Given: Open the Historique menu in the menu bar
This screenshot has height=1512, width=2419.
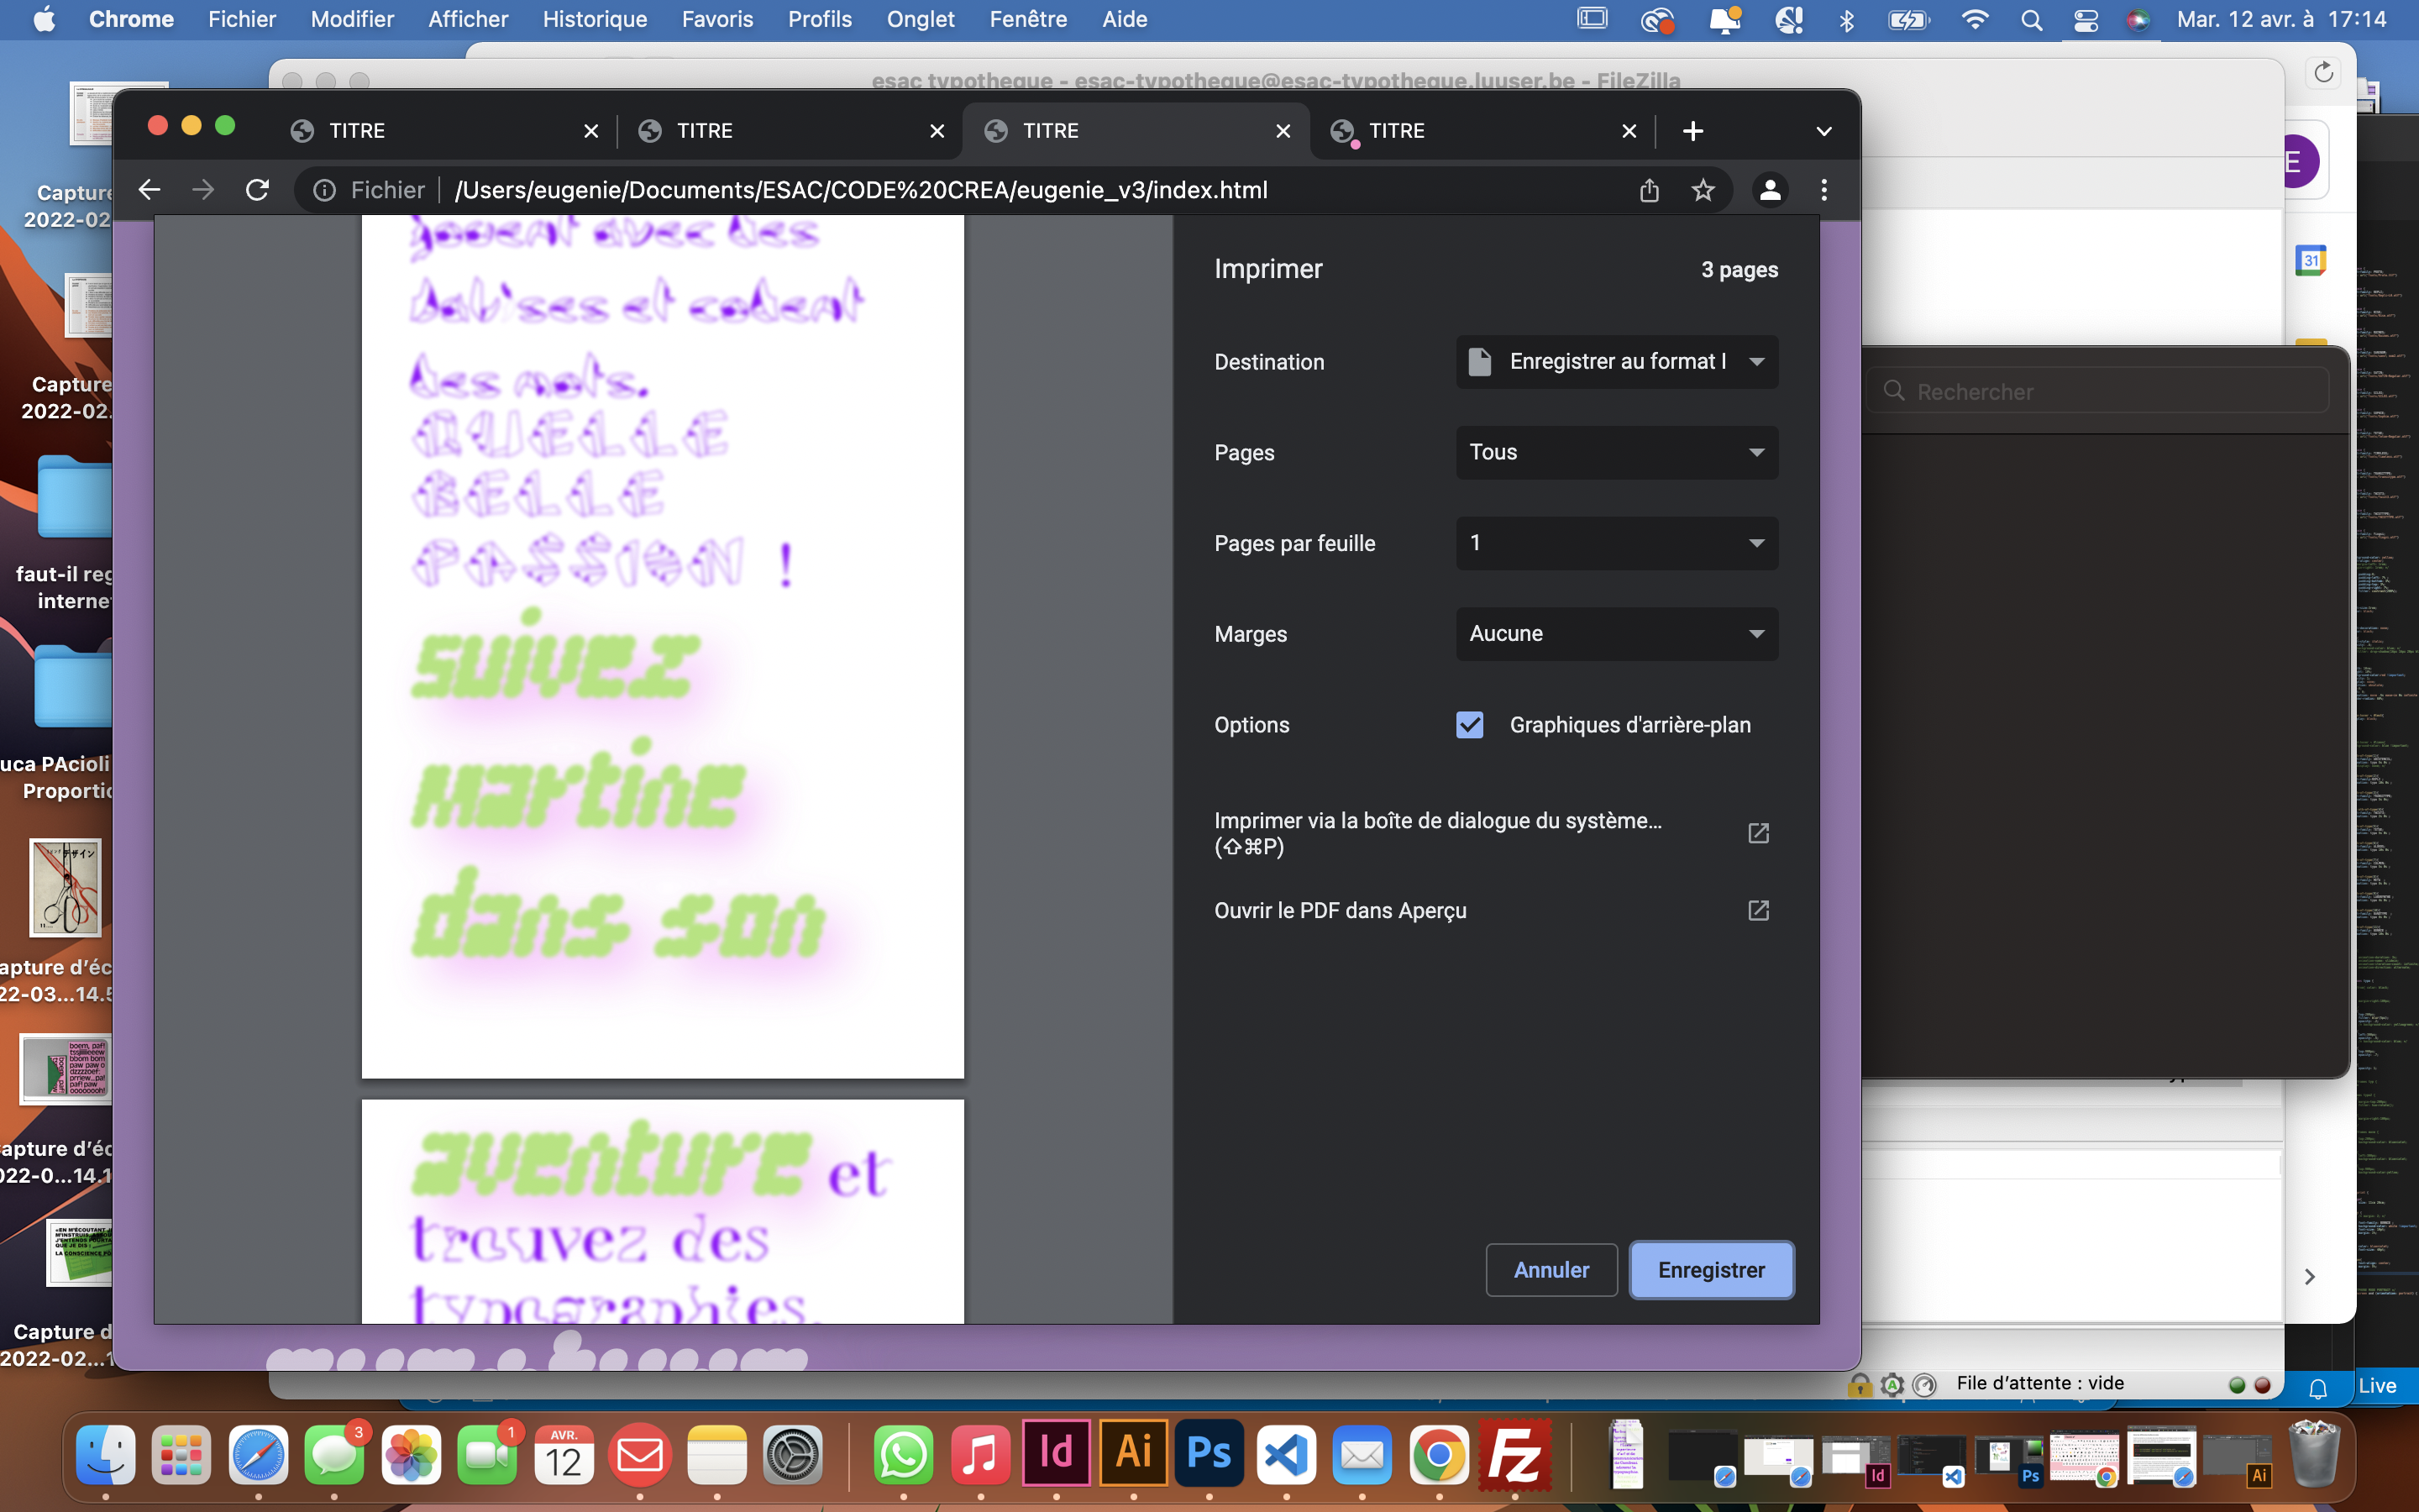Looking at the screenshot, I should 594,20.
